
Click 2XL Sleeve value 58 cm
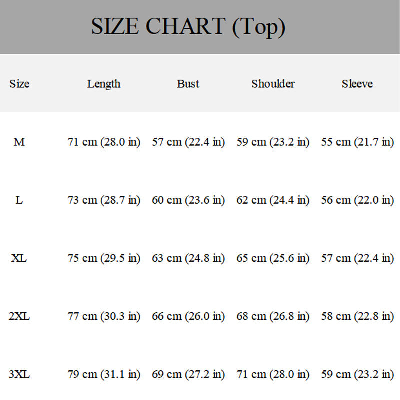pos(357,316)
